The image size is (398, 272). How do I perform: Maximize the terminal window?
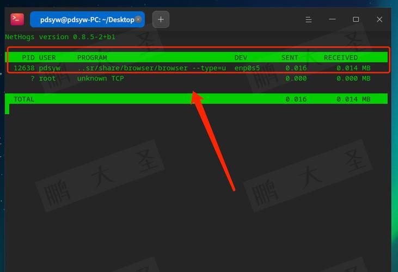click(356, 20)
